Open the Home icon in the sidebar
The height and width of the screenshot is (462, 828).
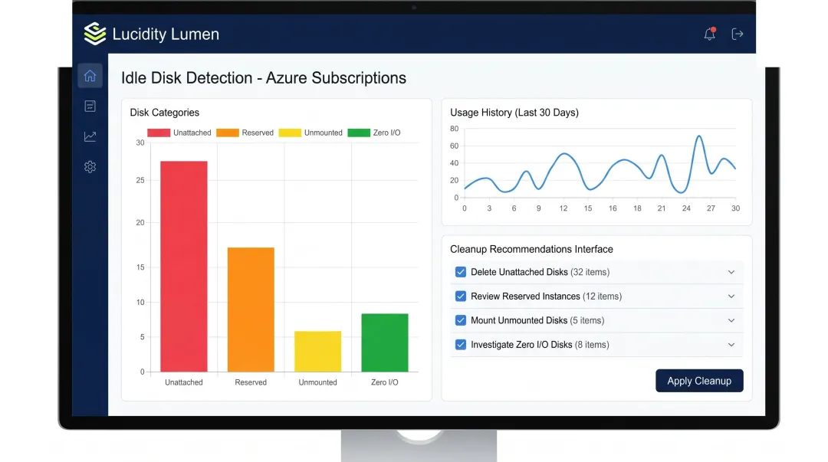click(x=90, y=76)
